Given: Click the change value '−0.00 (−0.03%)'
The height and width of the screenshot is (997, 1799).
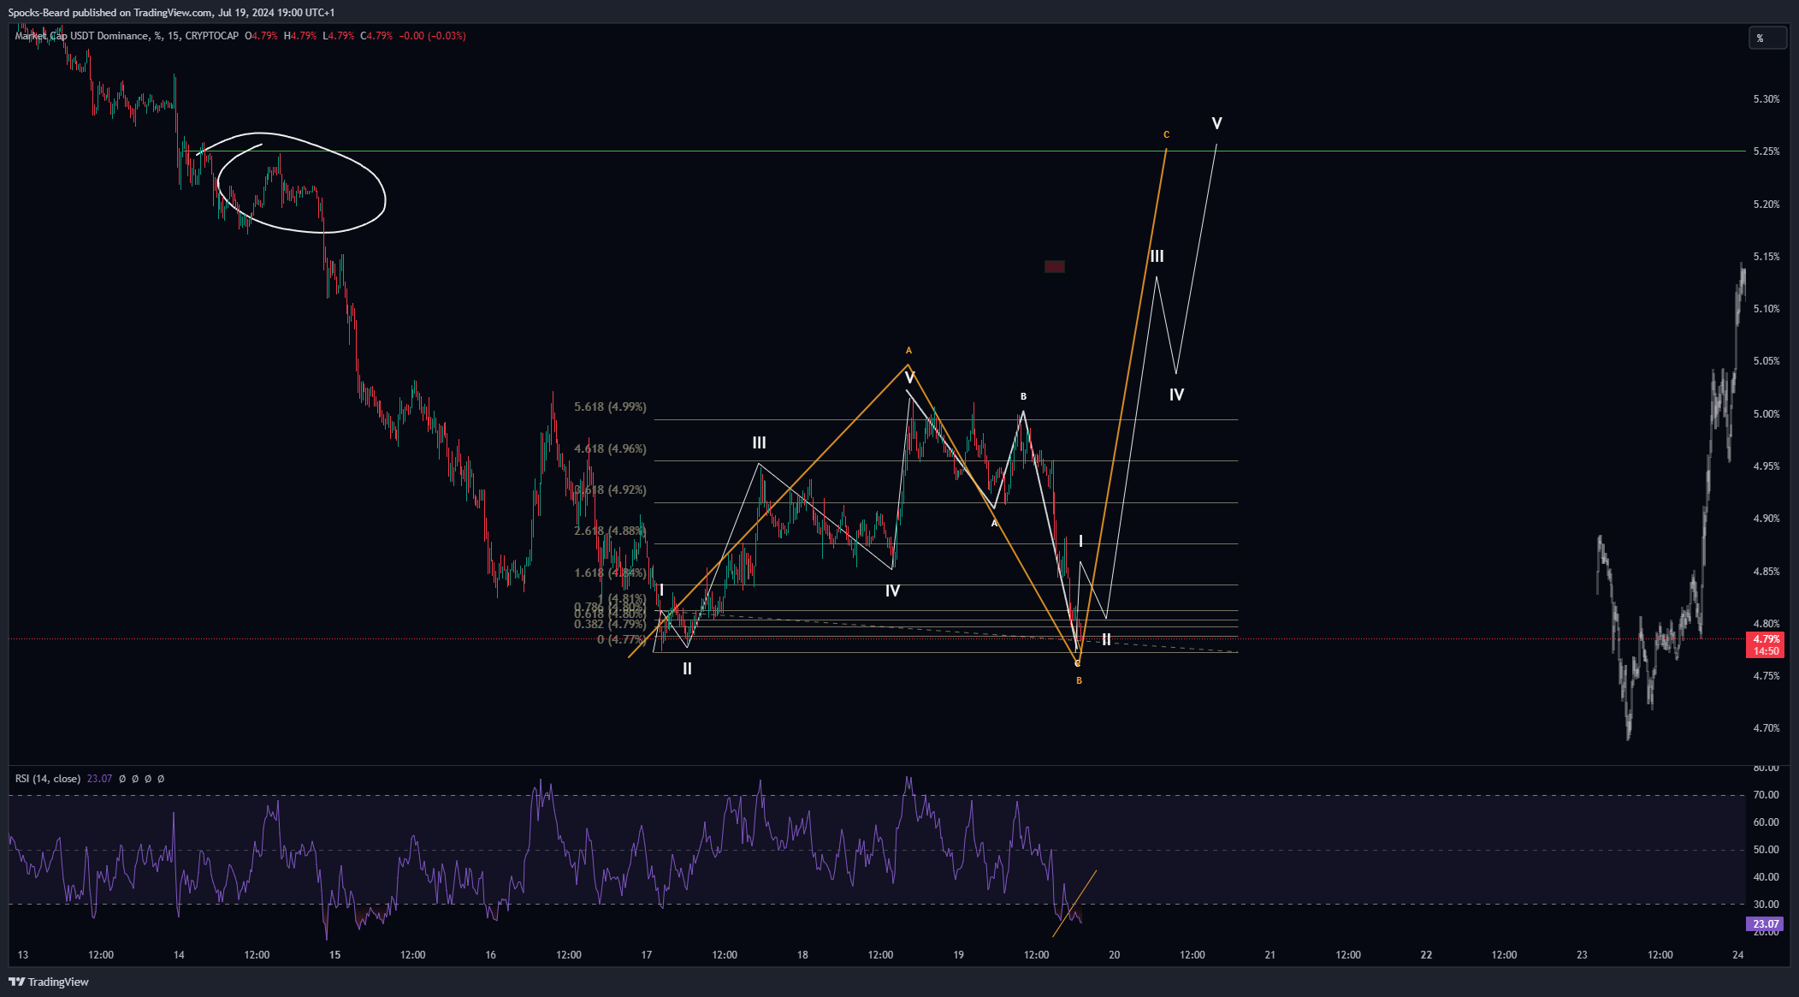Looking at the screenshot, I should [x=432, y=36].
